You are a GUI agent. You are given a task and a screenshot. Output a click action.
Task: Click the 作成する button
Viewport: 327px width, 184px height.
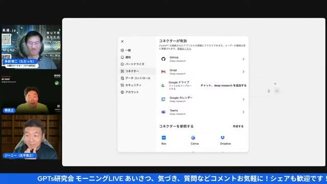point(238,126)
